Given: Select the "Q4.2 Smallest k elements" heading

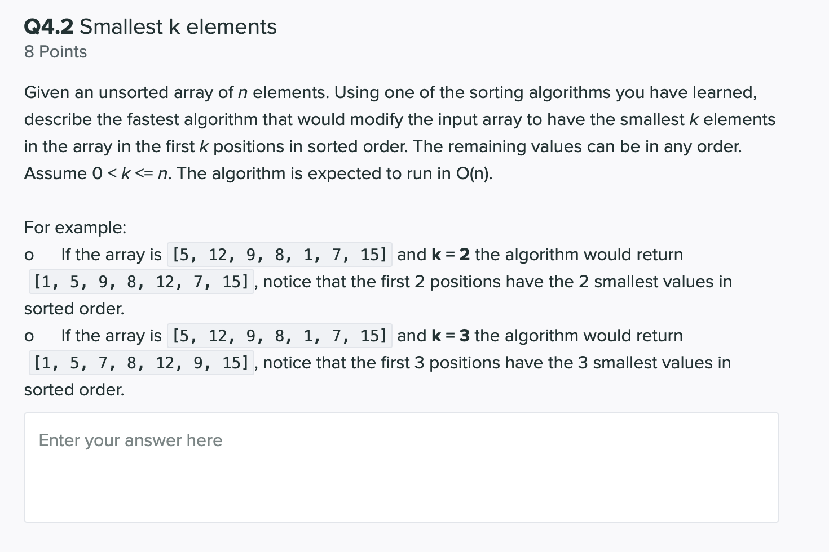Looking at the screenshot, I should tap(151, 27).
